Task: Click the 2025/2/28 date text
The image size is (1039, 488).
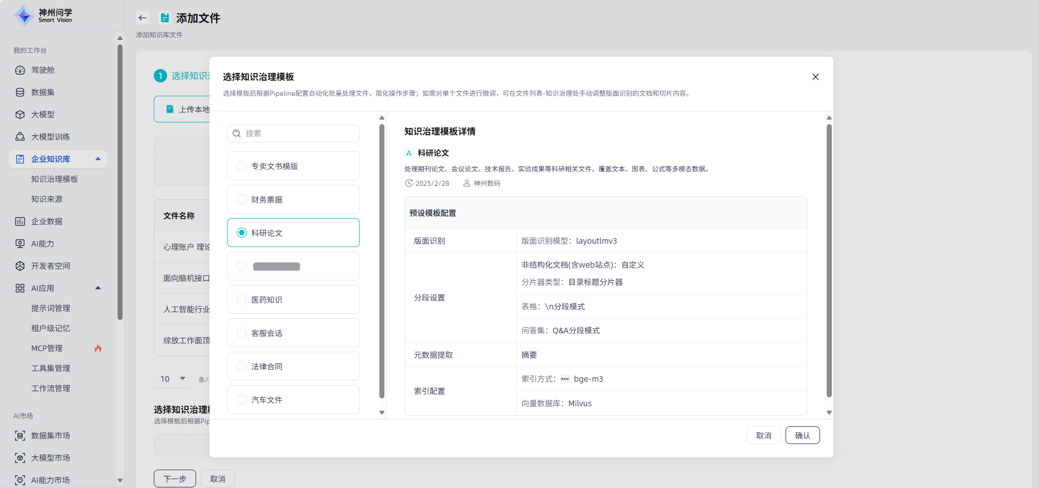Action: 432,183
